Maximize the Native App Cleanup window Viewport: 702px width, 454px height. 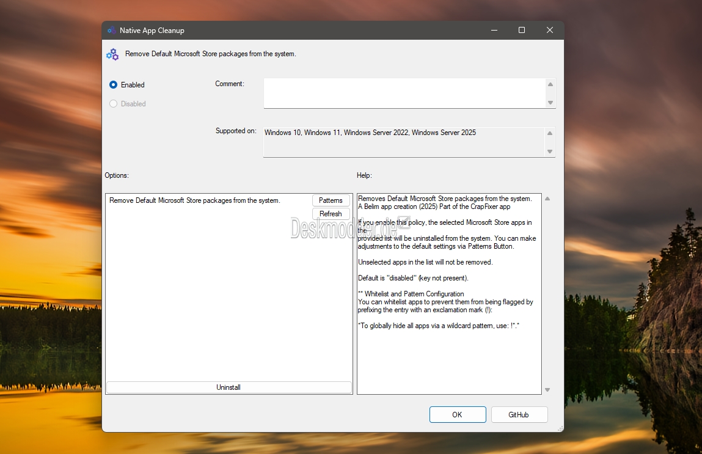pyautogui.click(x=522, y=30)
